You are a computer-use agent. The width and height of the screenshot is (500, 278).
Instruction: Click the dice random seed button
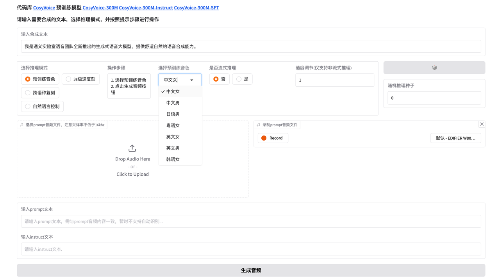tap(434, 68)
